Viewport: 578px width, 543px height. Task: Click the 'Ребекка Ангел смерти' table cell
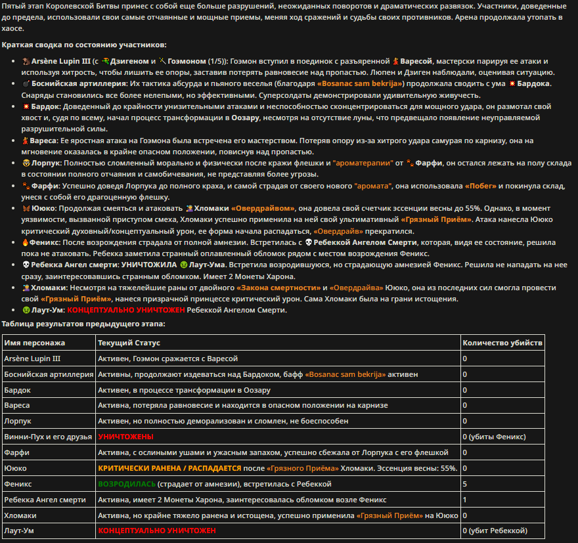click(49, 500)
